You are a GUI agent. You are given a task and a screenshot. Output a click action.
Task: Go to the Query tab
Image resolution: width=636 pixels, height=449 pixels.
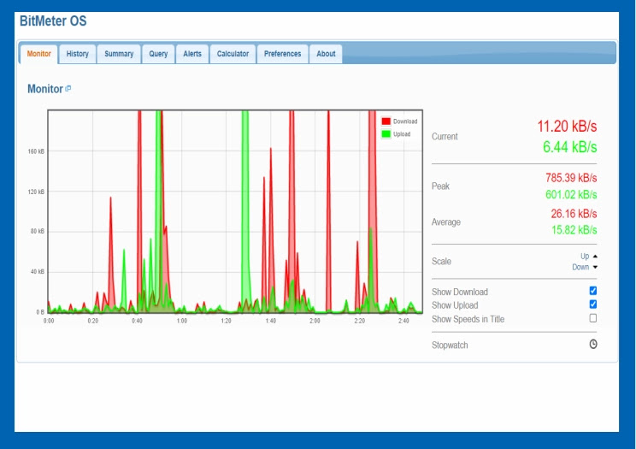[x=158, y=54]
